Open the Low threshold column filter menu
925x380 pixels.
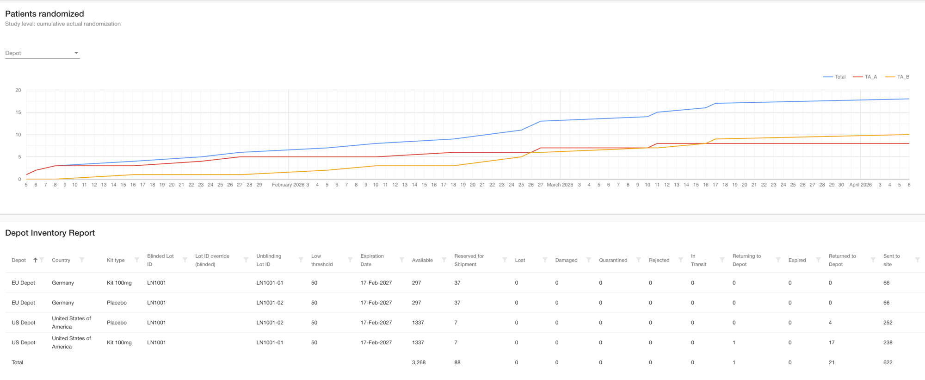click(x=350, y=260)
